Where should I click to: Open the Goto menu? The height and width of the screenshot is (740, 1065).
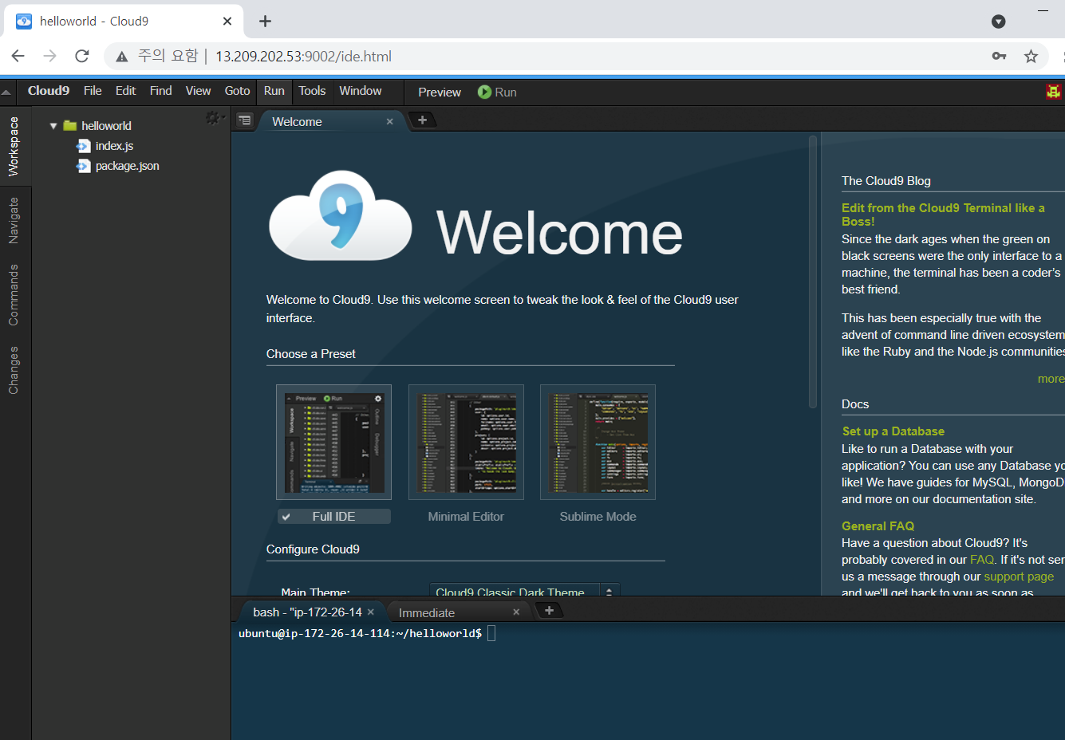point(237,91)
